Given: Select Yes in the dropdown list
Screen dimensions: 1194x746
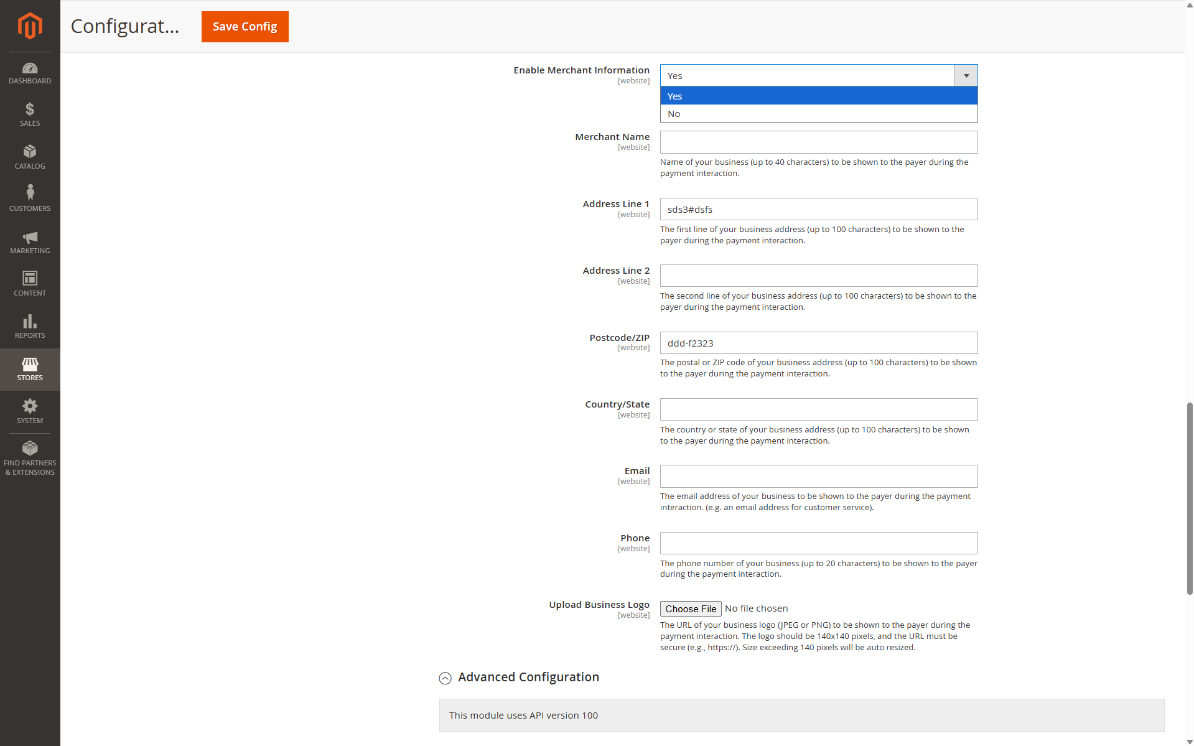Looking at the screenshot, I should (x=819, y=96).
